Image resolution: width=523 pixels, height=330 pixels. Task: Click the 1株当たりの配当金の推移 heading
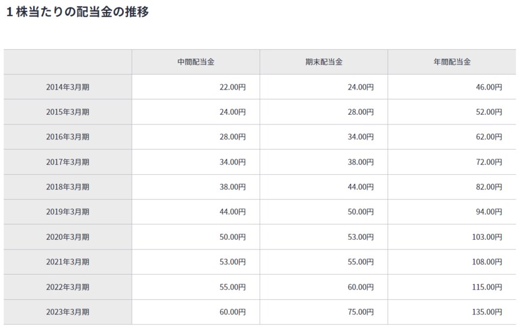coord(77,12)
